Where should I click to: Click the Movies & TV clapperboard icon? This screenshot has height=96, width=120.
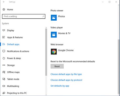click(54, 35)
